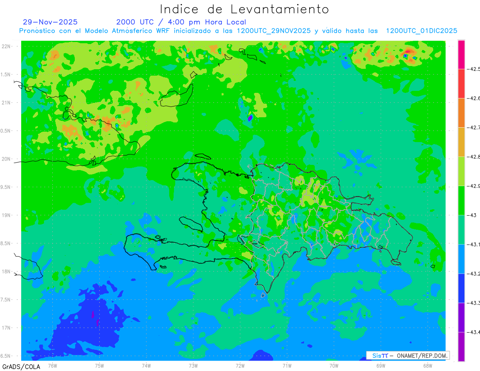Click the latitude label '17N'
Viewport: 480px width, 371px height.
[x=7, y=328]
